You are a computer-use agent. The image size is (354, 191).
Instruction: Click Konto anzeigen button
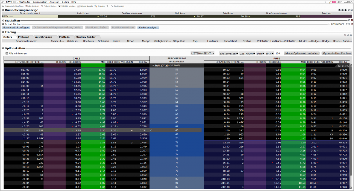point(148,28)
